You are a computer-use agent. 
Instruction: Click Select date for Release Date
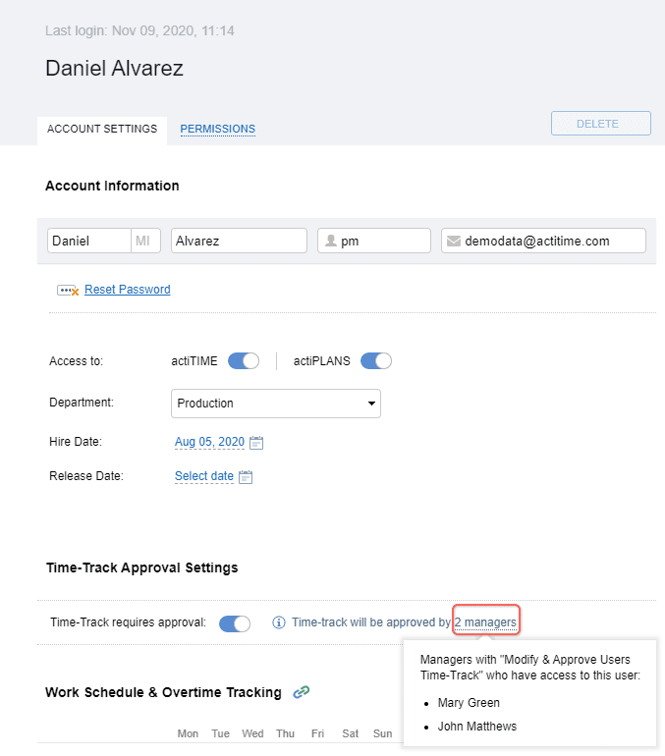(x=204, y=476)
